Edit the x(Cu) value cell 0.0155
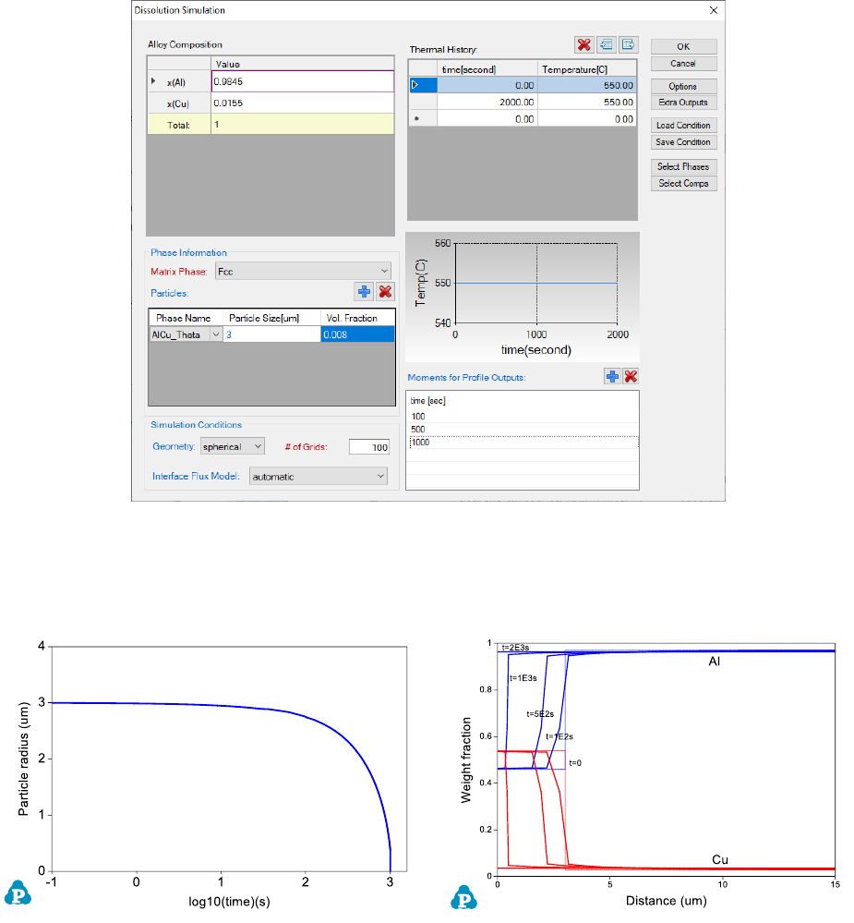Image resolution: width=854 pixels, height=923 pixels. [x=302, y=103]
